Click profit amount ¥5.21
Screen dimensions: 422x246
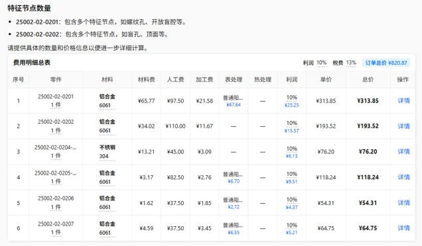(x=292, y=233)
